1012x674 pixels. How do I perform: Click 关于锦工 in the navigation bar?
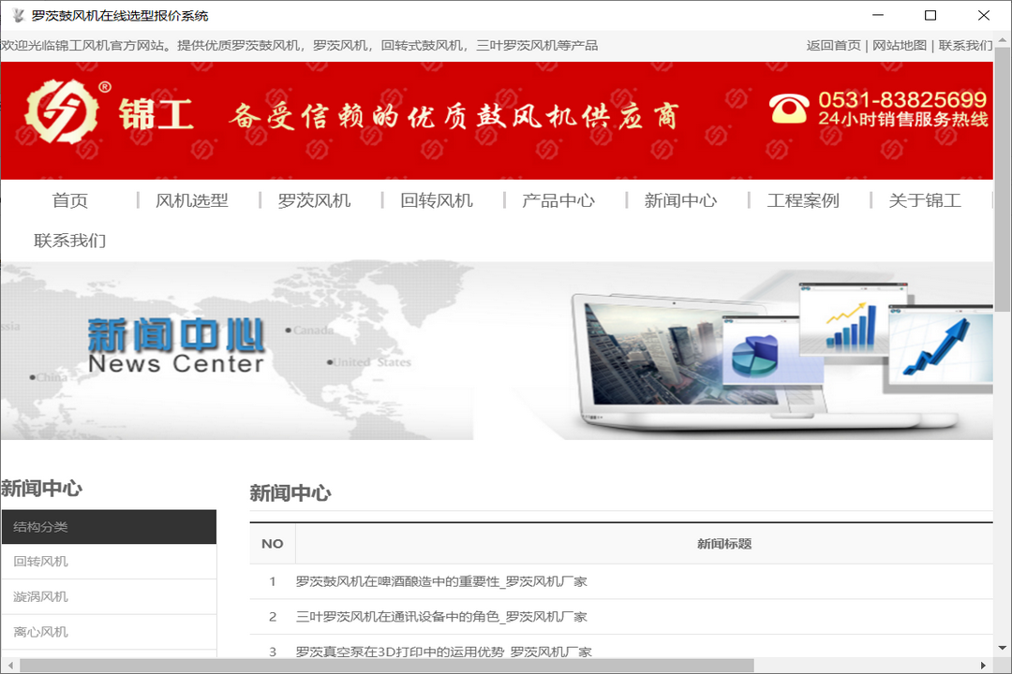924,199
